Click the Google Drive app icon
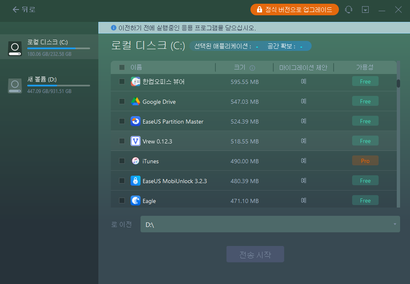The image size is (410, 284). click(135, 101)
